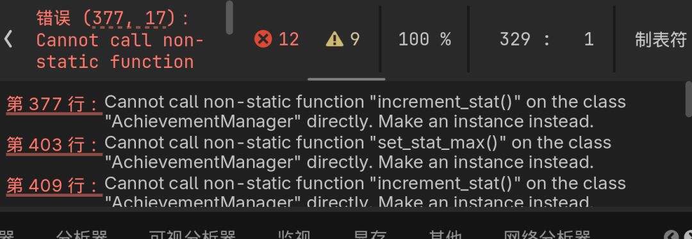The height and width of the screenshot is (239, 692).
Task: Click the red error count icon
Action: click(x=263, y=40)
